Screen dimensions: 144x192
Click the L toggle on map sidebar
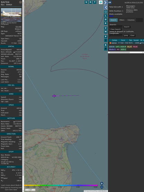point(106,16)
